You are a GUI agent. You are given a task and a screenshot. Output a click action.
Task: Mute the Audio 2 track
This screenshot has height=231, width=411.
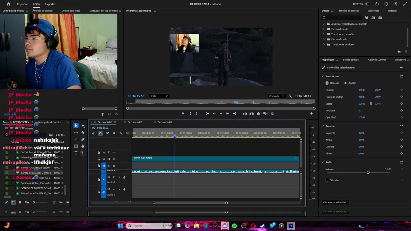114,177
